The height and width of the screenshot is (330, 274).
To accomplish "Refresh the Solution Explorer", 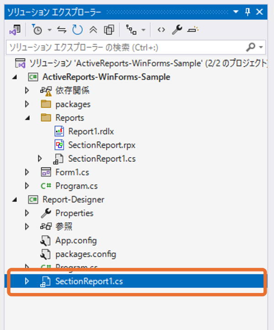I will 77,30.
